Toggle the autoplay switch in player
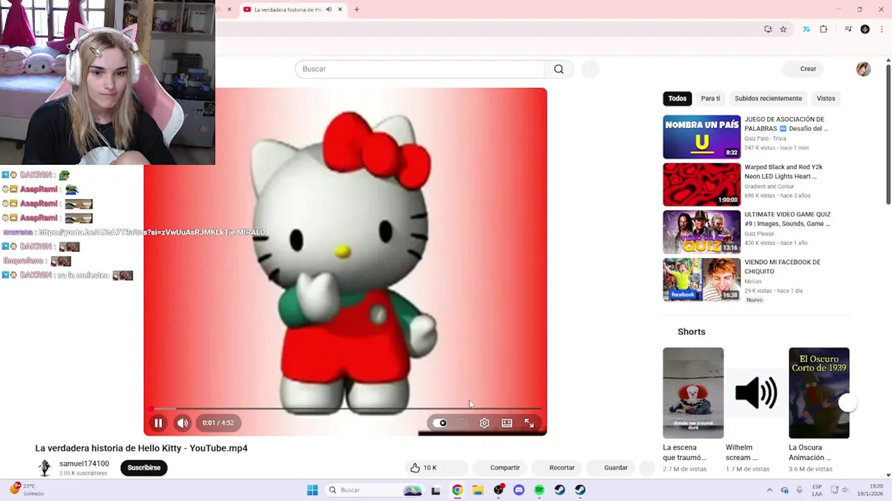 coord(440,423)
